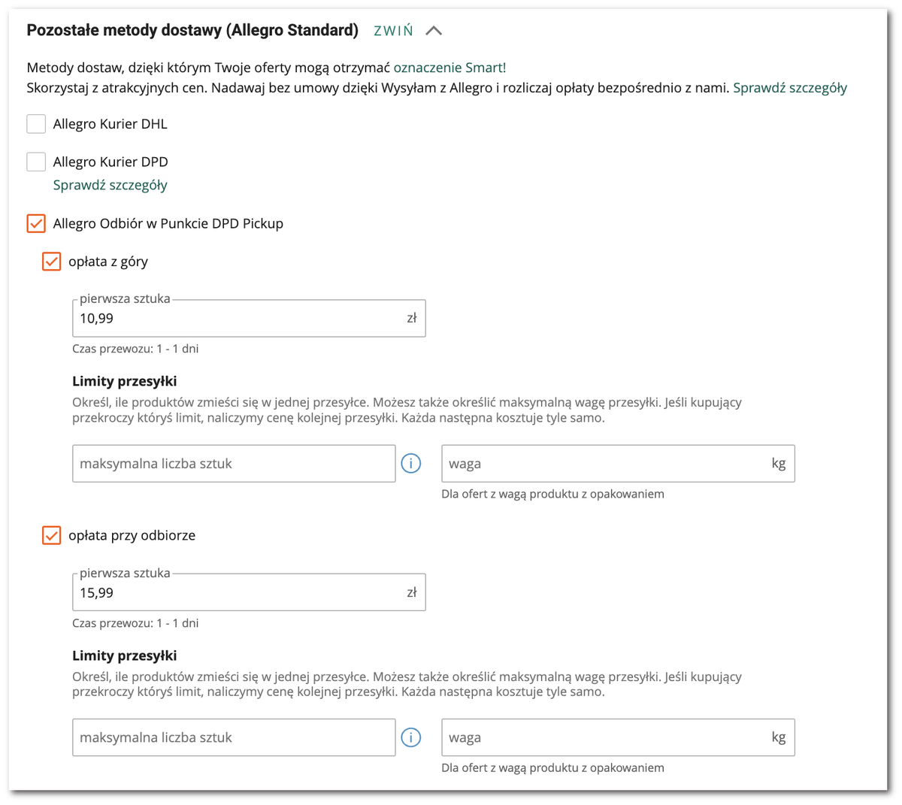
Task: Enable Allegro Kurier DPD checkbox
Action: (x=36, y=162)
